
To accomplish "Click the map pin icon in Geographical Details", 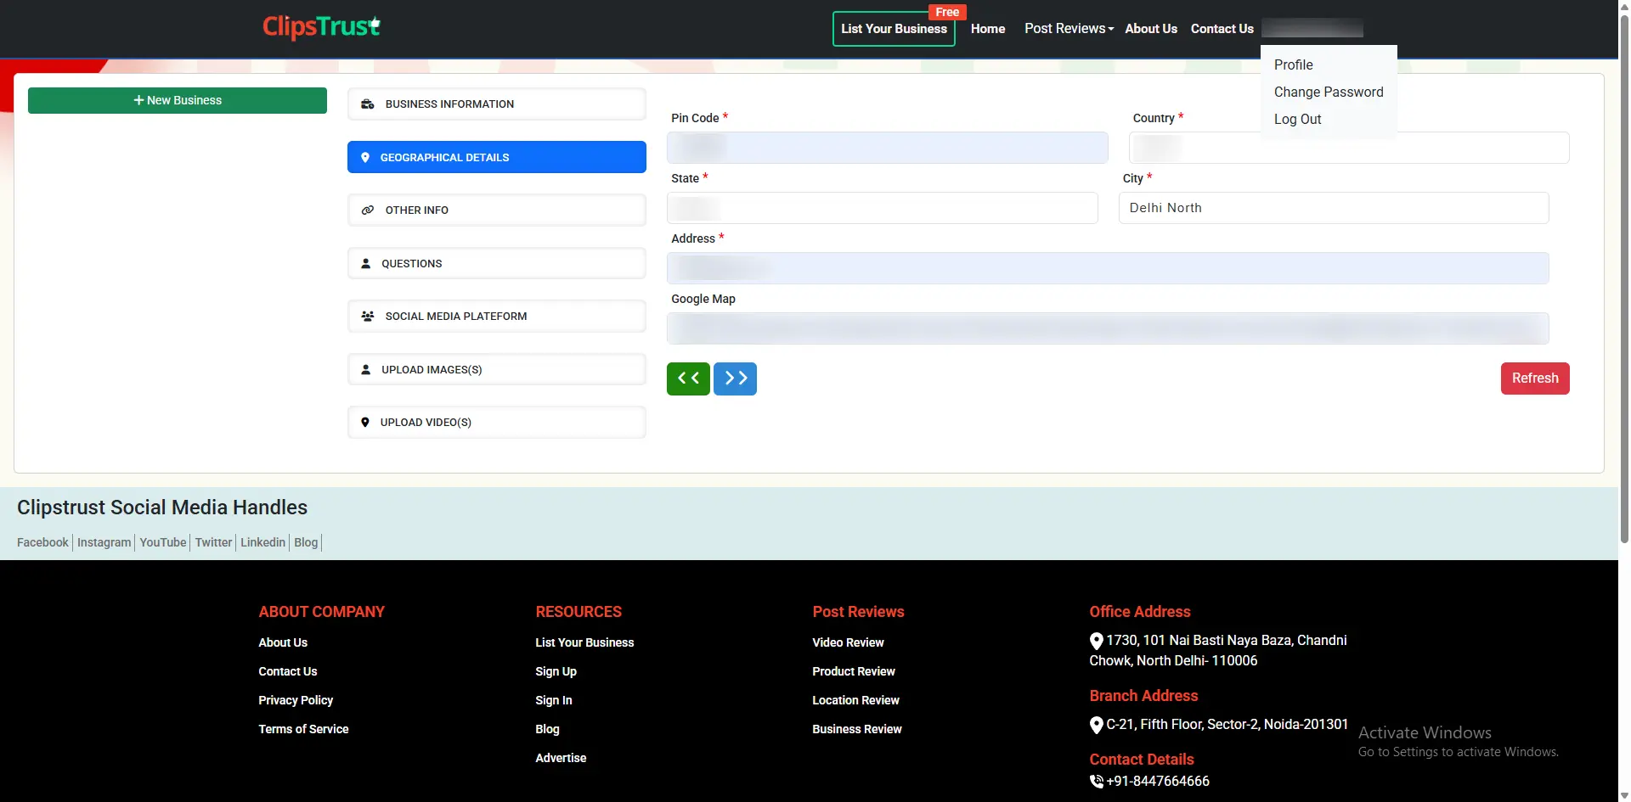I will click(x=365, y=157).
